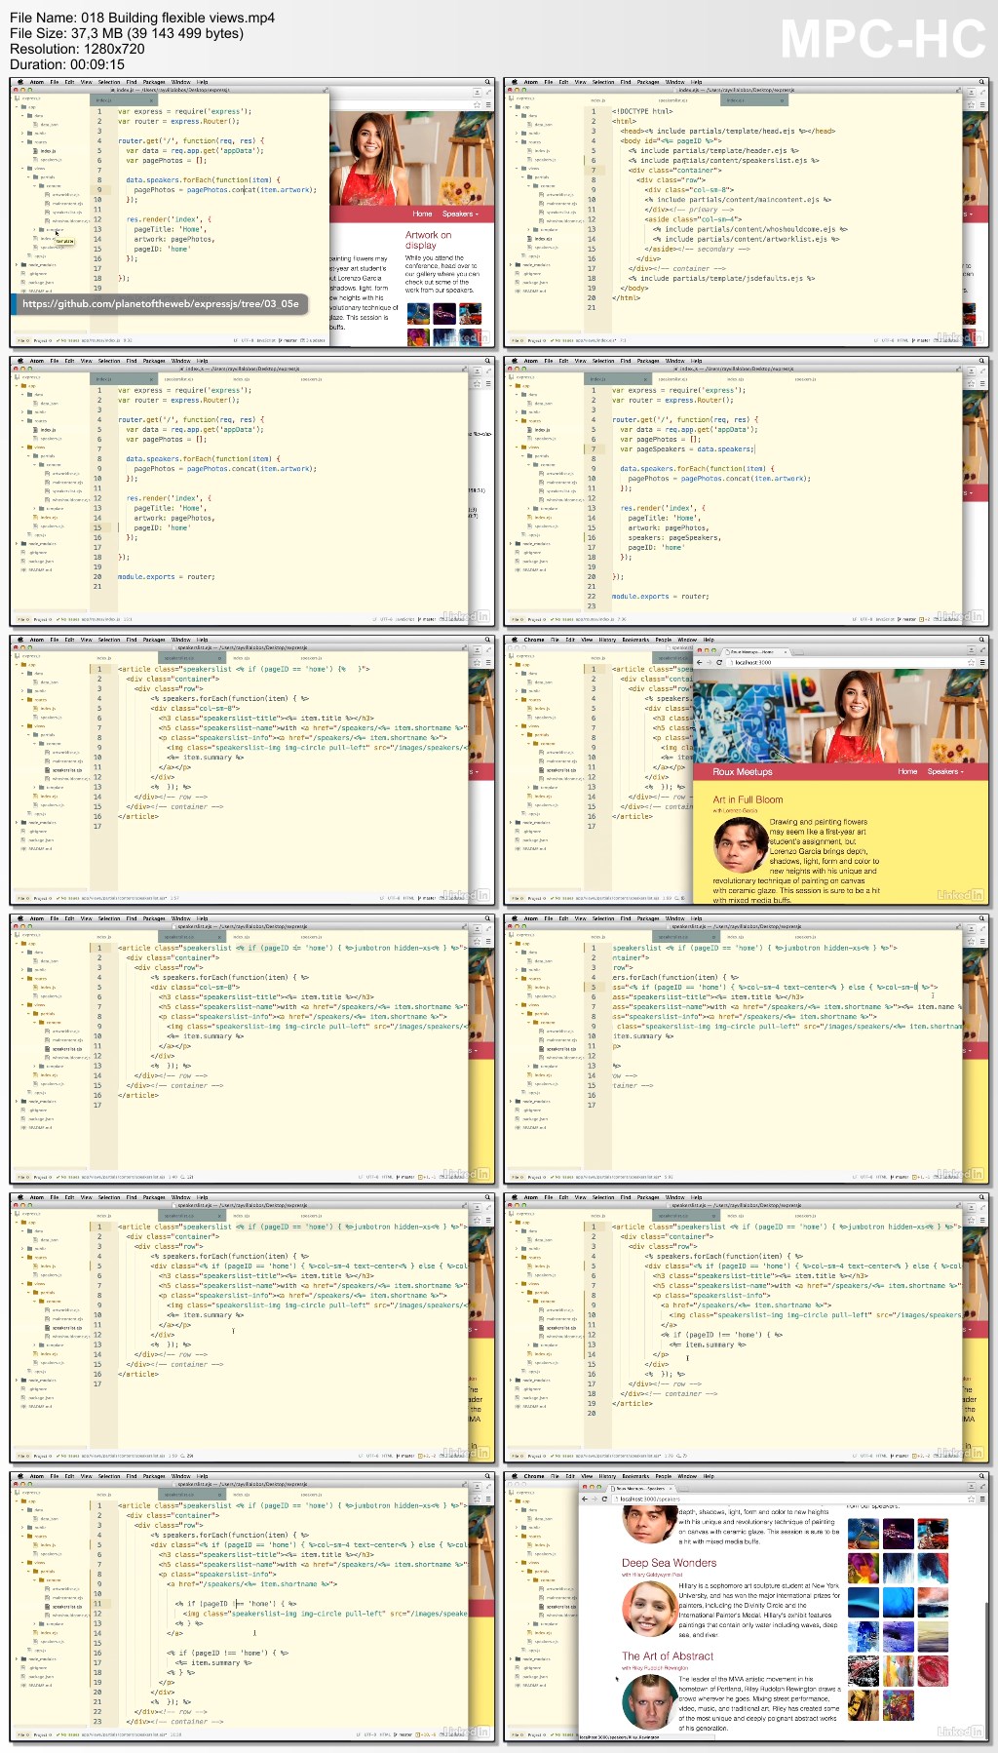Screen dimensions: 998x1753
Task: Click Lorenzo Garcia round photo in Chrome thumbnail
Action: pyautogui.click(x=741, y=845)
